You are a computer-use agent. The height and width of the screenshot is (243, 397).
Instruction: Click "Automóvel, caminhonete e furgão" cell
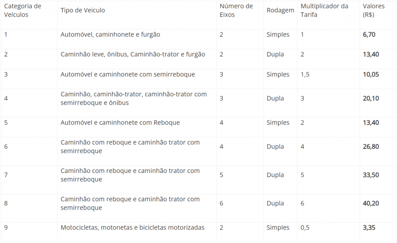pyautogui.click(x=110, y=34)
